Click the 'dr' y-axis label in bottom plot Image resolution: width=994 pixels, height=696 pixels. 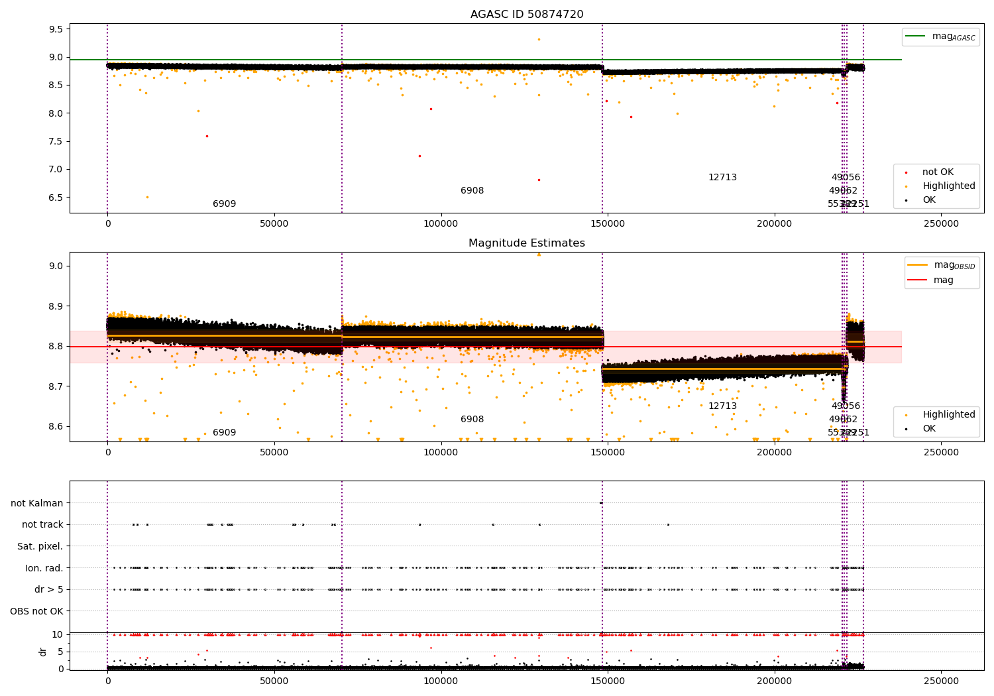pos(43,652)
